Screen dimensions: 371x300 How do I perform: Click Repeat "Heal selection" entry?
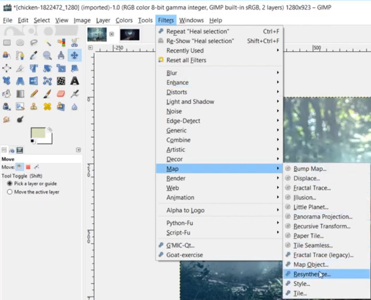[220, 31]
